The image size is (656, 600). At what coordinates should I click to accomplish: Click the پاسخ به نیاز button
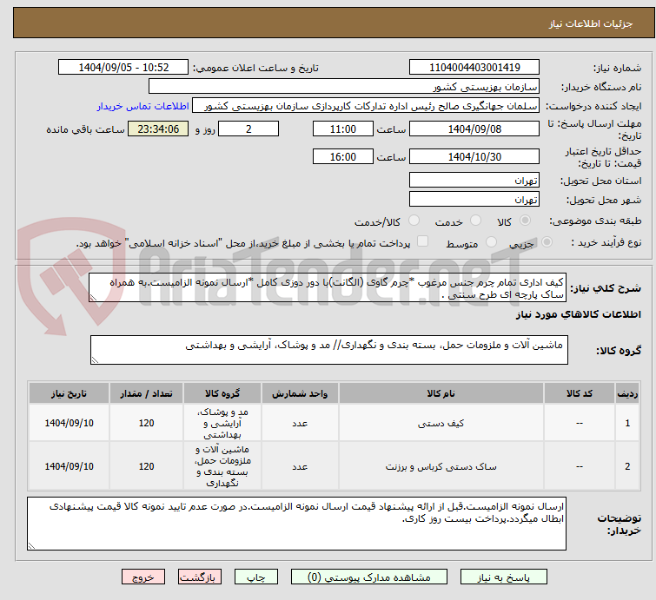(x=507, y=577)
